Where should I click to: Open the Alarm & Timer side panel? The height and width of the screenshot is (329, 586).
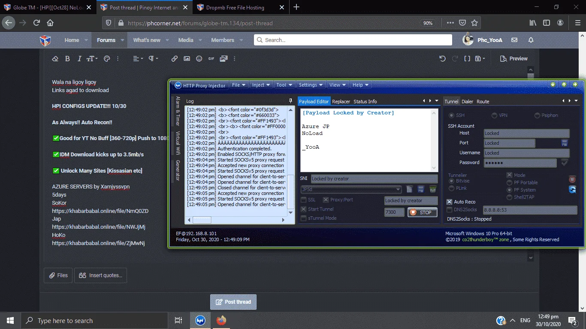click(178, 111)
